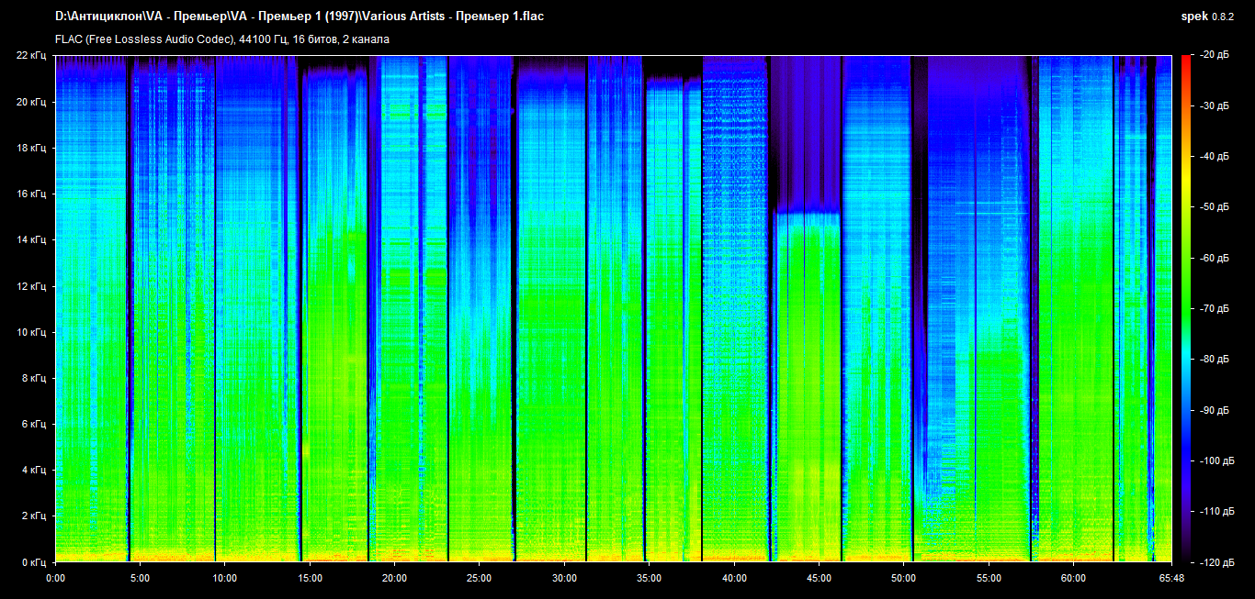This screenshot has height=599, width=1255.
Task: Click the 22 кГц frequency label
Action: point(31,56)
